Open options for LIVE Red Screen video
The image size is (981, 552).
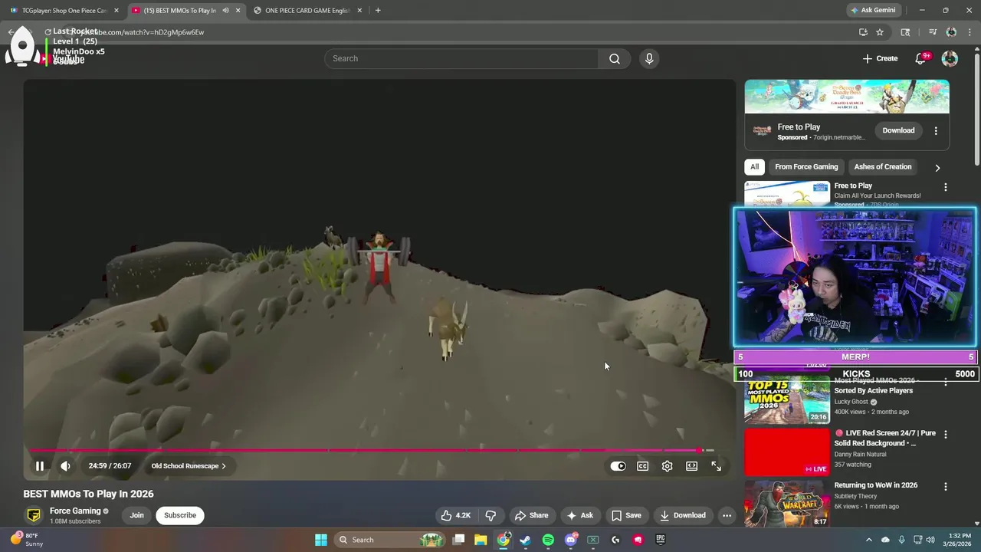click(946, 434)
